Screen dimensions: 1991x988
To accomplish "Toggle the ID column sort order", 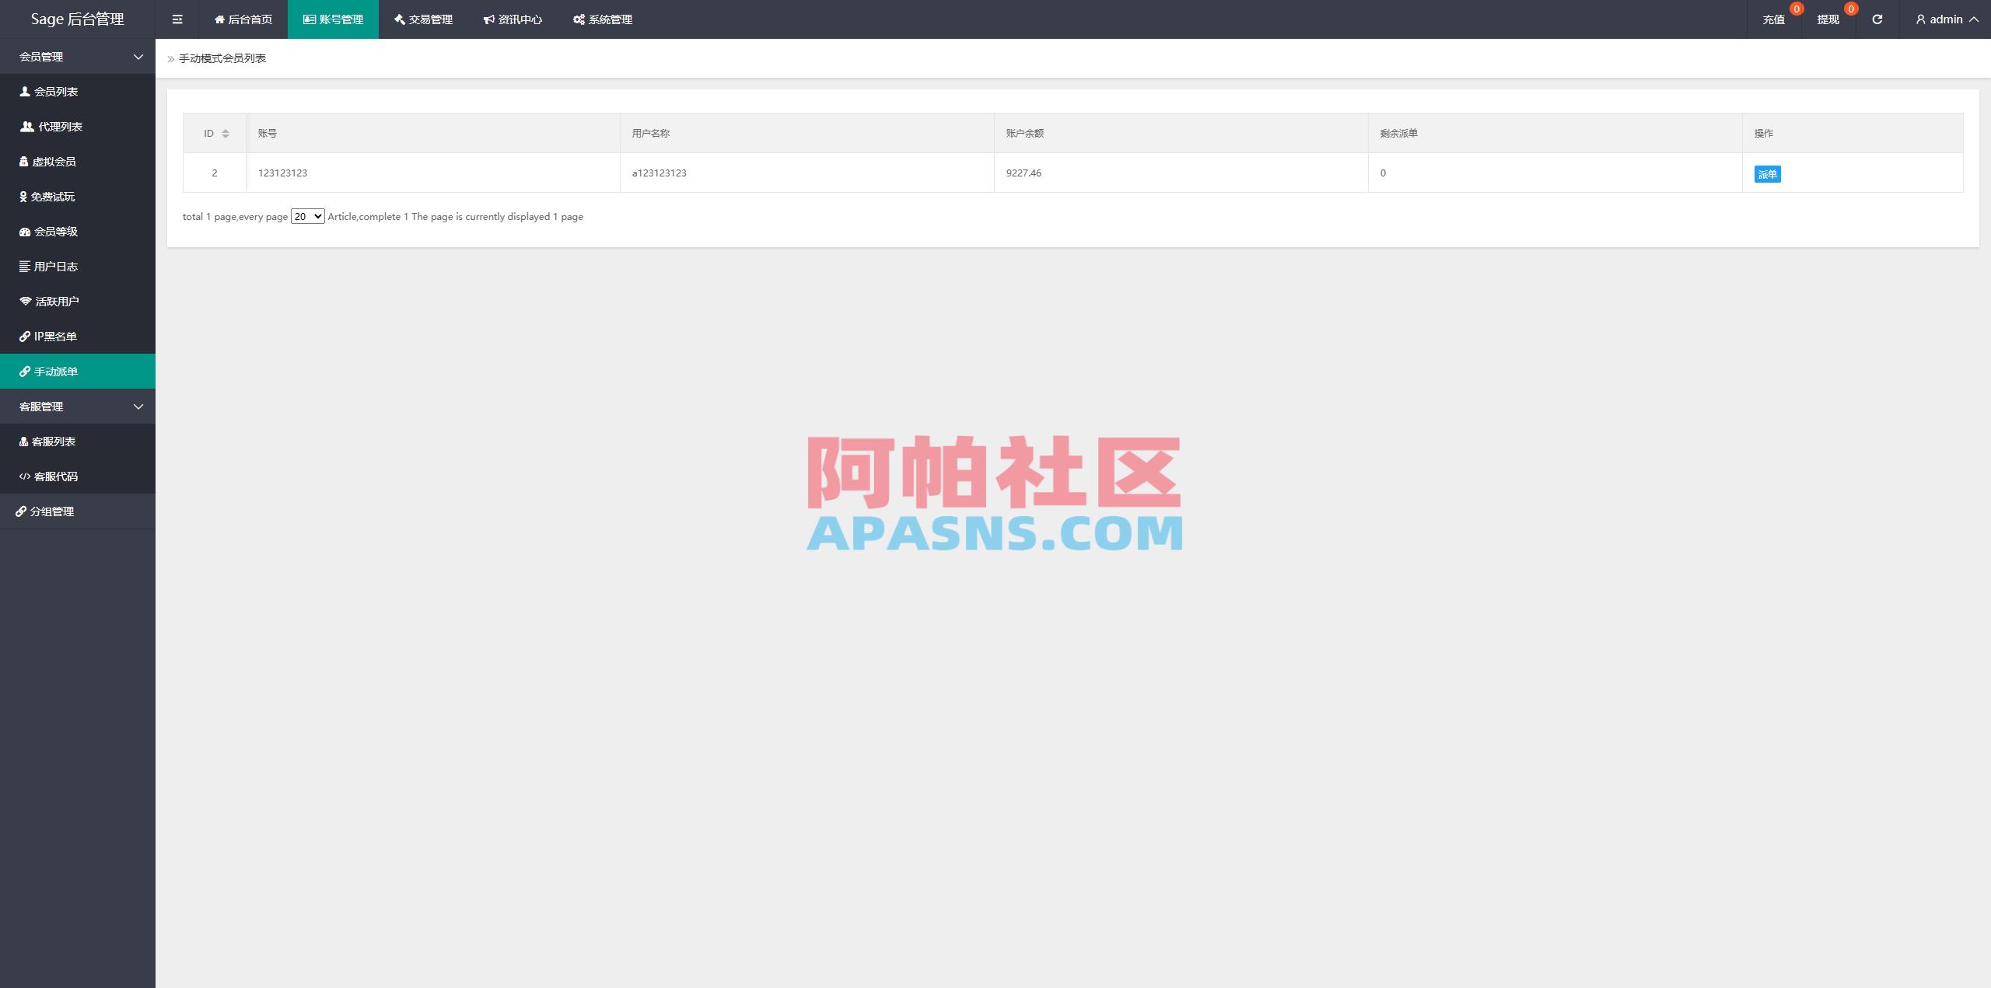I will pos(225,133).
